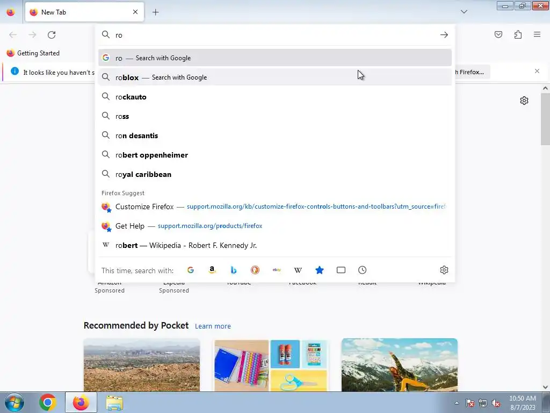Search this time with Bing icon
550x413 pixels.
tap(234, 270)
